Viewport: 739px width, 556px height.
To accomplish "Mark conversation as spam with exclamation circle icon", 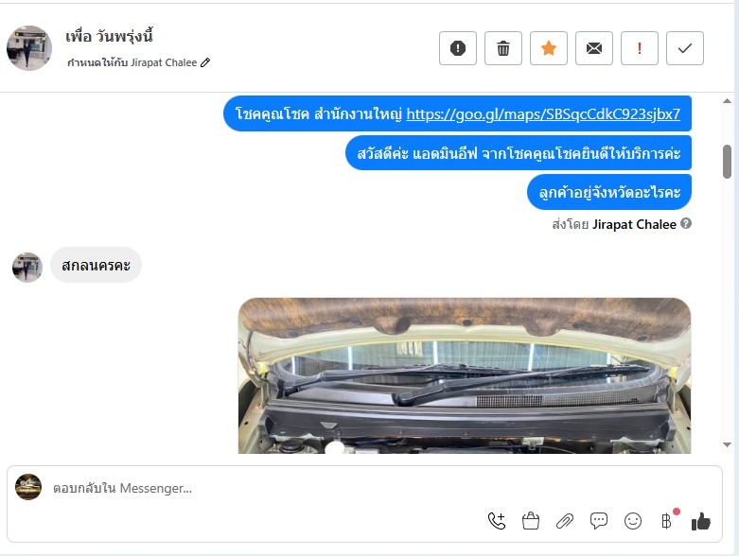I will [458, 48].
